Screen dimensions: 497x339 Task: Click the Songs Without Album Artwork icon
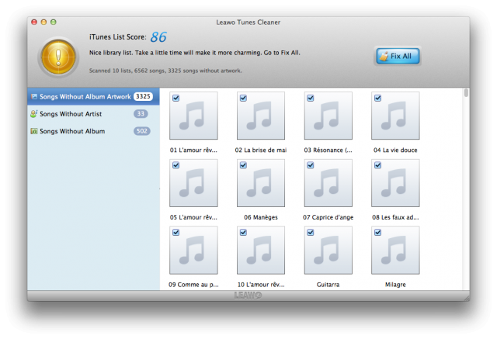(x=34, y=96)
